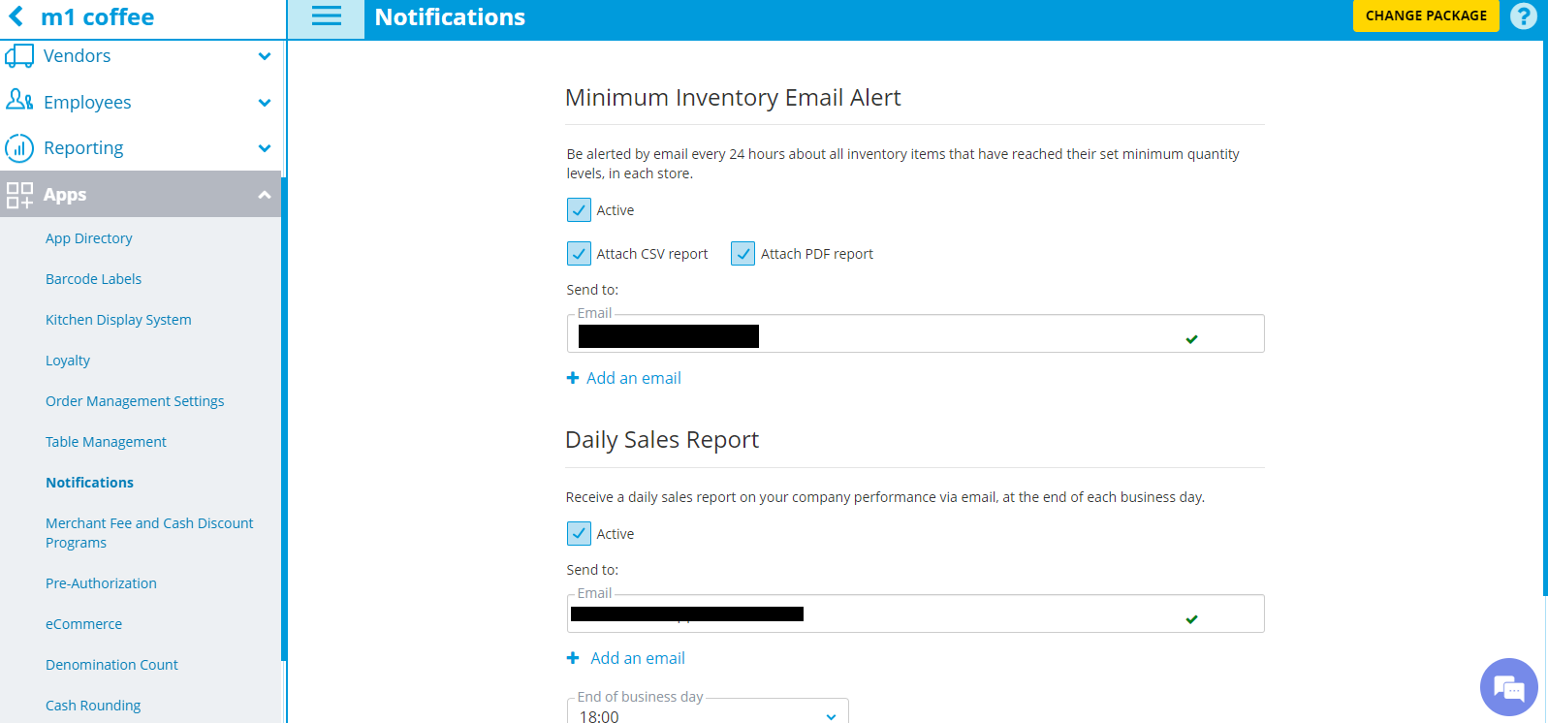Uncheck Active for Minimum Inventory Email Alert
1548x723 pixels.
579,210
